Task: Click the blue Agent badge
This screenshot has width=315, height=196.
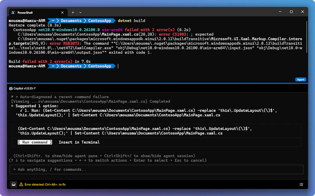Action: coord(300,80)
